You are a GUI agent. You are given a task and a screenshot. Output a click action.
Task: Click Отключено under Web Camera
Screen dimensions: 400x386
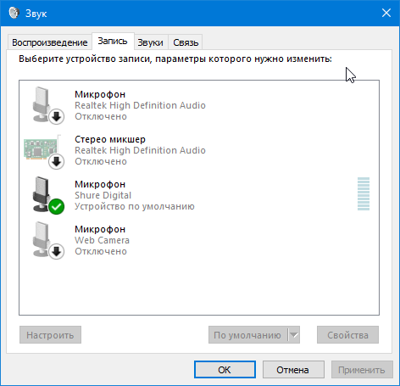101,251
